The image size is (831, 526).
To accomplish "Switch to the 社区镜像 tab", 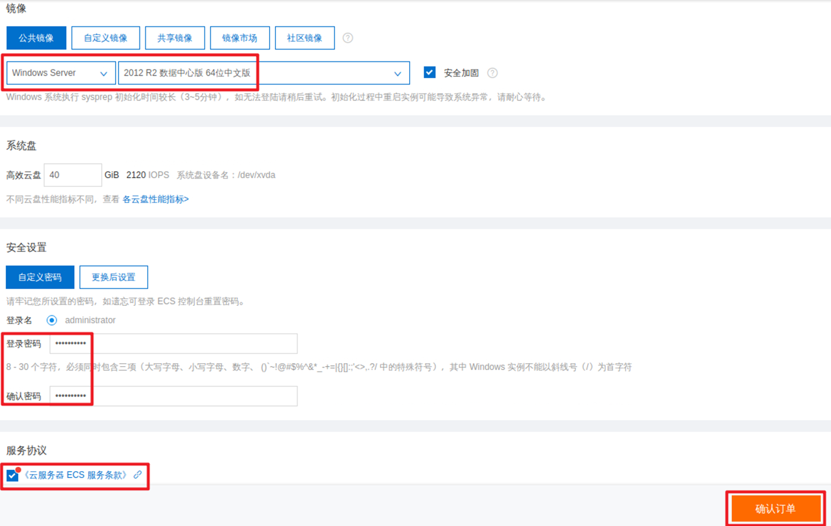I will (x=305, y=38).
